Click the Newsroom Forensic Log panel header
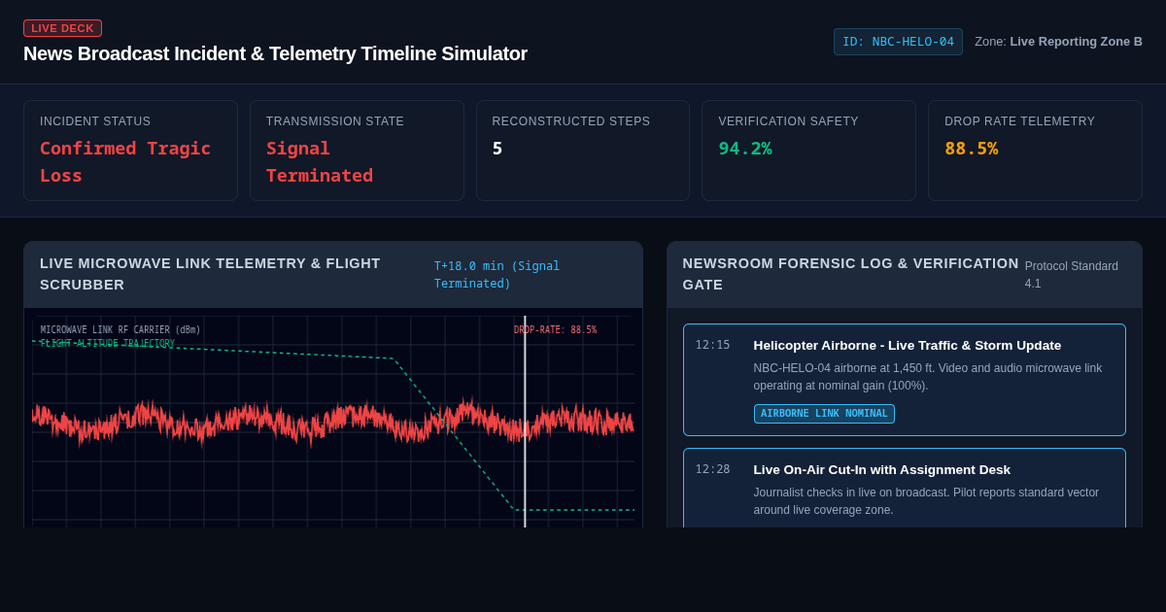 click(x=905, y=275)
